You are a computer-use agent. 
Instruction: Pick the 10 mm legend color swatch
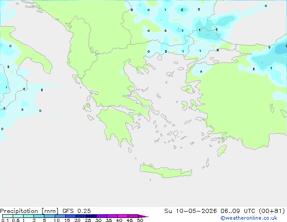[60, 216]
